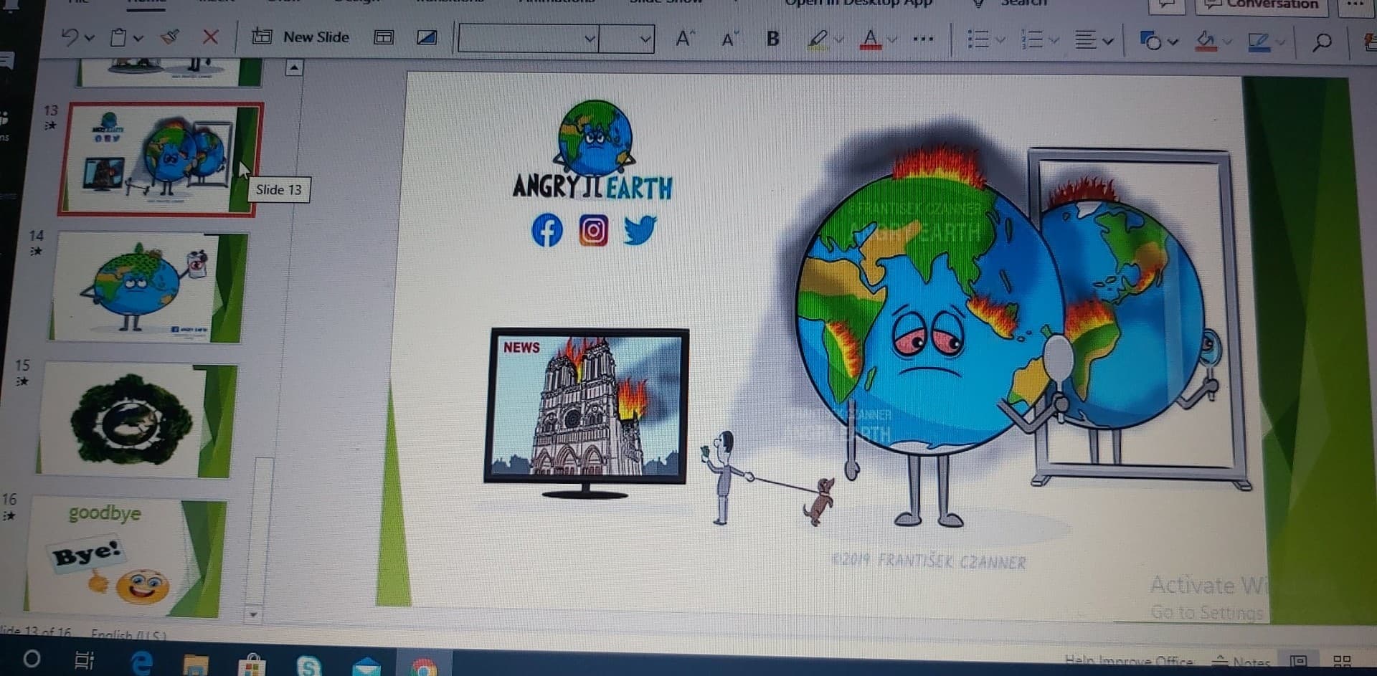Click thumbnail pane scroll-up arrow

point(294,68)
